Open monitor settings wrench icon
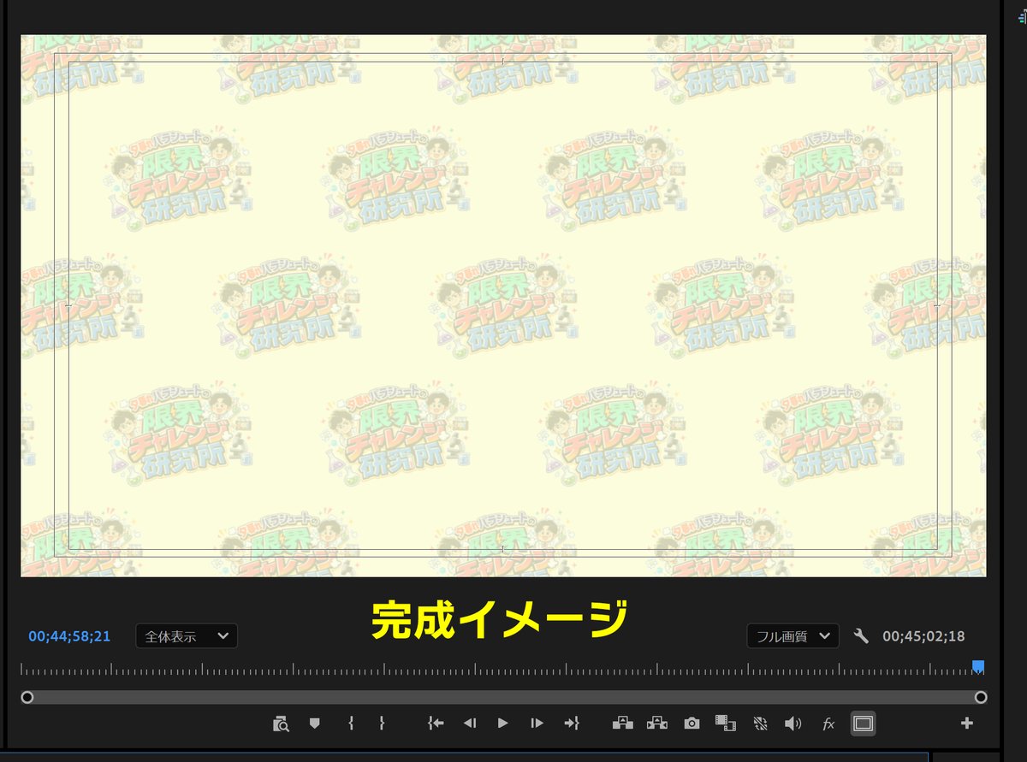Image resolution: width=1027 pixels, height=762 pixels. coord(861,636)
